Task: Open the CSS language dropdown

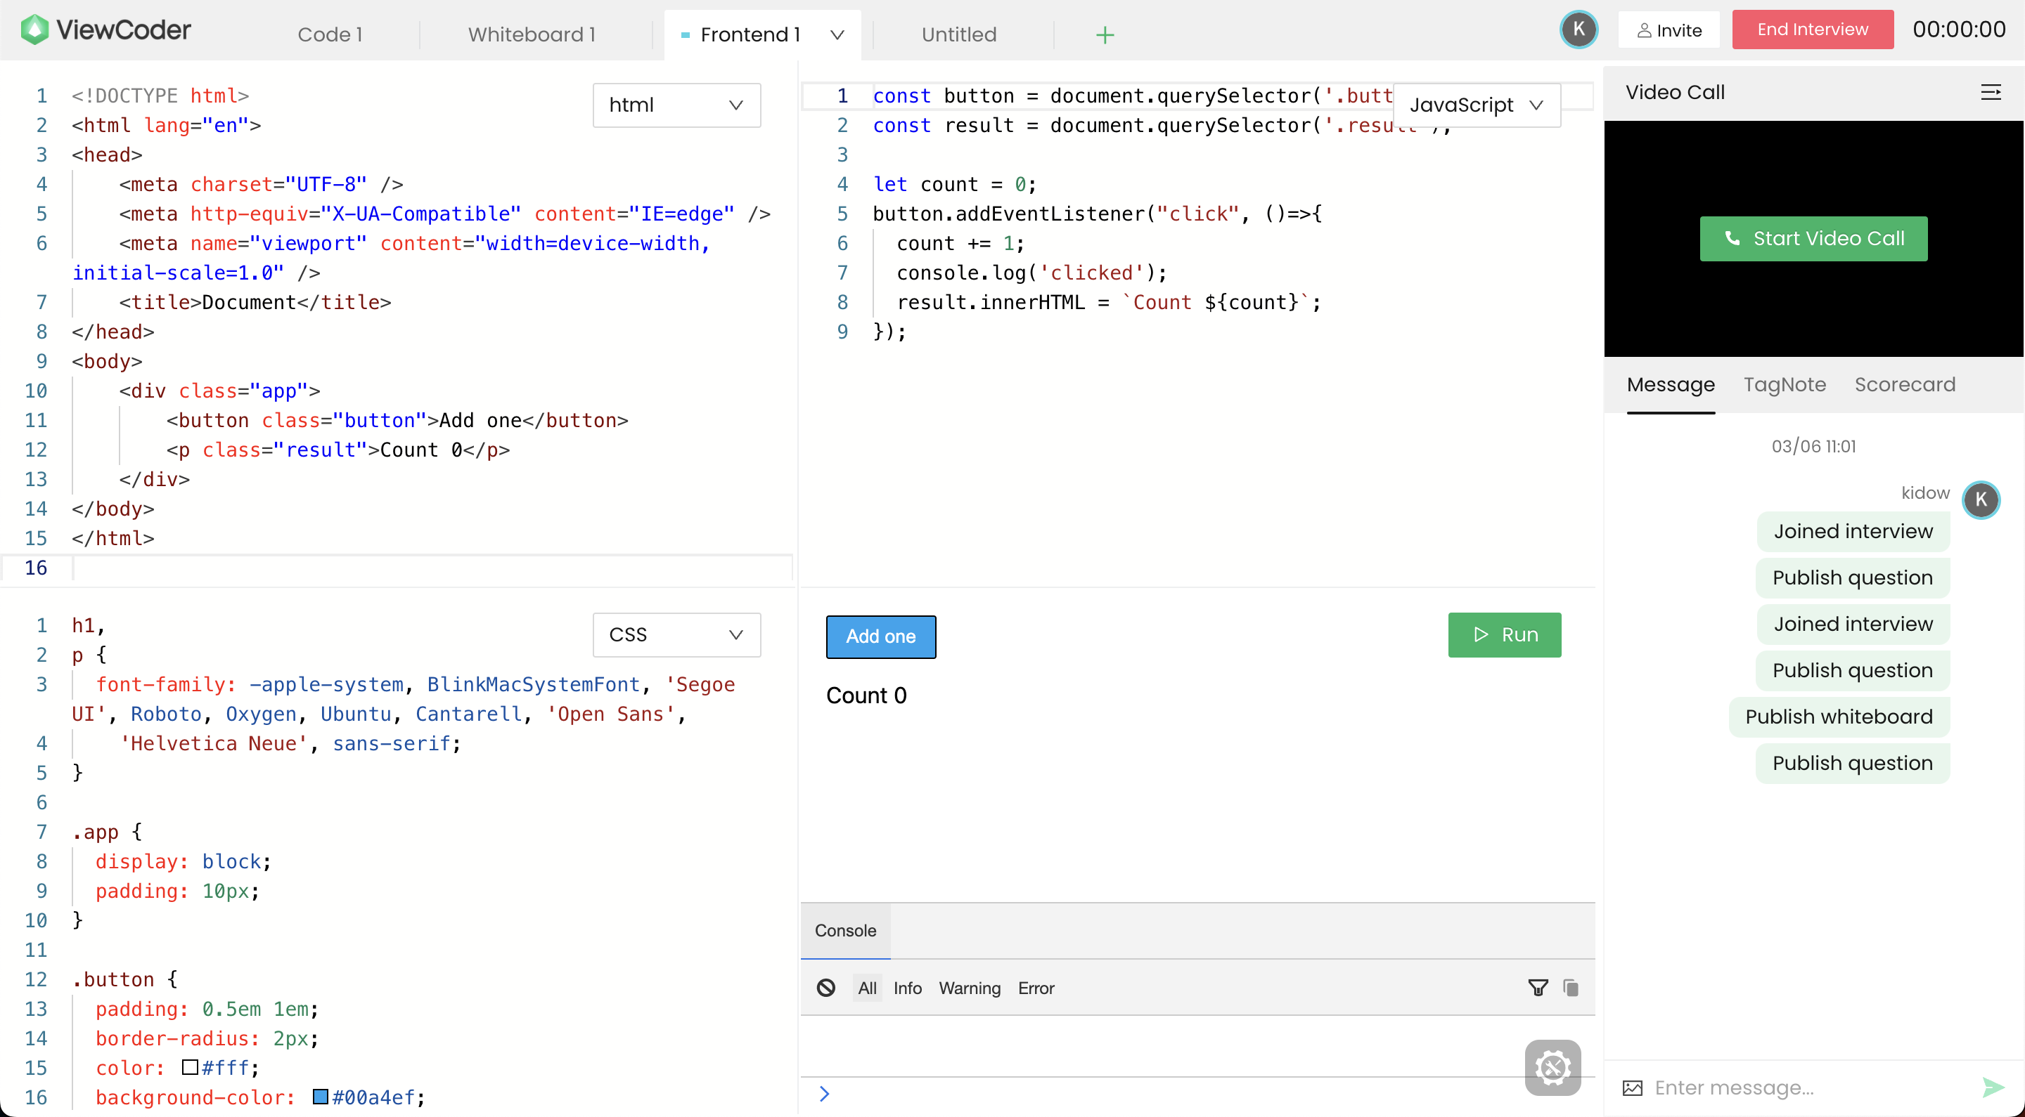Action: (x=676, y=634)
